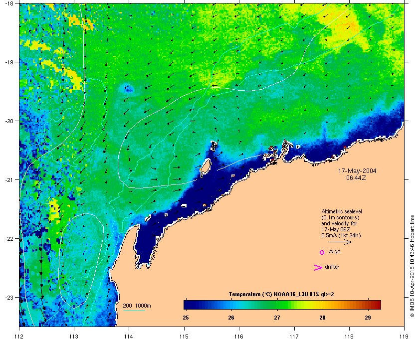Click the latitude axis label -20
The image size is (419, 339).
pyautogui.click(x=9, y=121)
